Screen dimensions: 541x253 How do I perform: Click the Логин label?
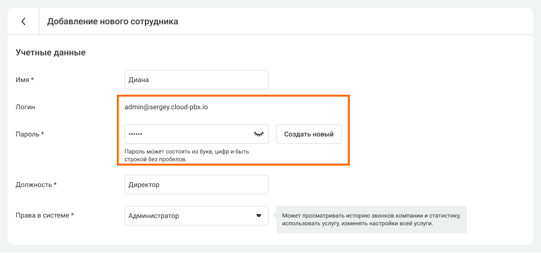click(x=25, y=107)
